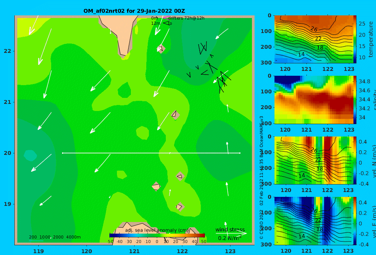Click the 25 tick on the temperature color bar

(x=362, y=24)
